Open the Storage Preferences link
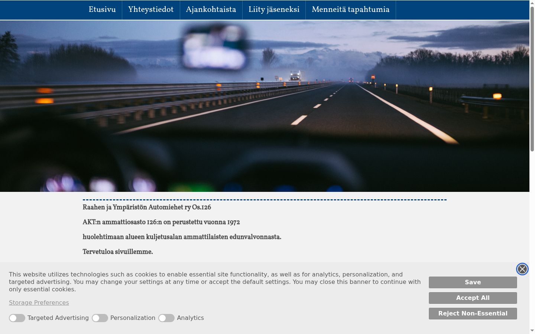 pyautogui.click(x=39, y=303)
